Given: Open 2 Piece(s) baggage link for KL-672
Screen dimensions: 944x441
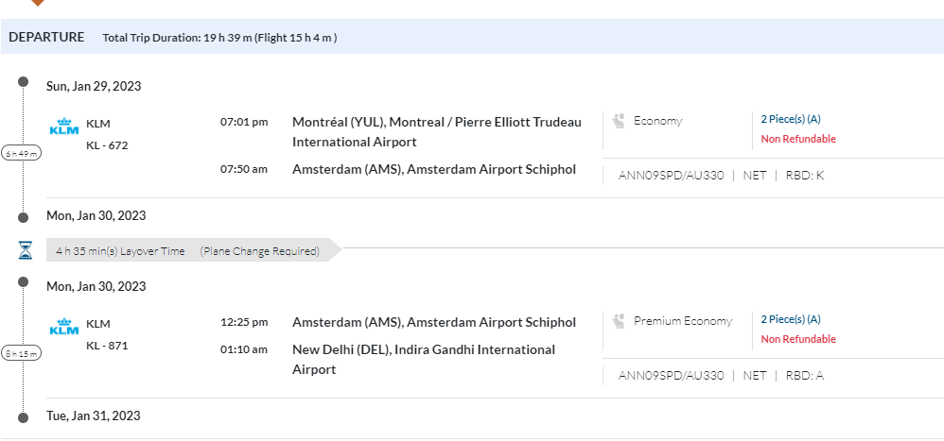Looking at the screenshot, I should pos(791,119).
